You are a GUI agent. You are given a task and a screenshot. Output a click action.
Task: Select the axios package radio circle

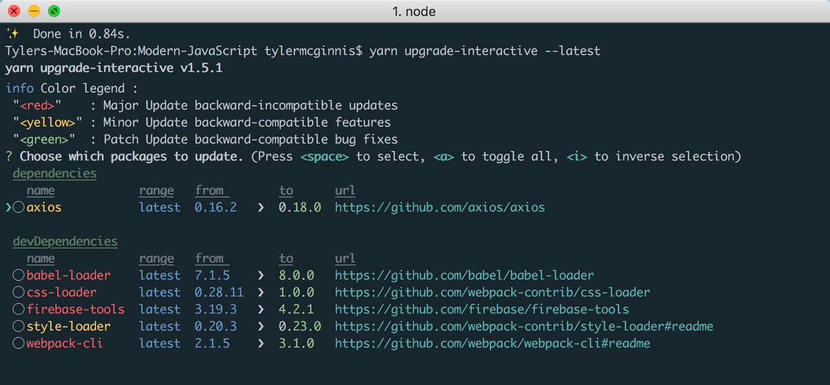point(19,207)
